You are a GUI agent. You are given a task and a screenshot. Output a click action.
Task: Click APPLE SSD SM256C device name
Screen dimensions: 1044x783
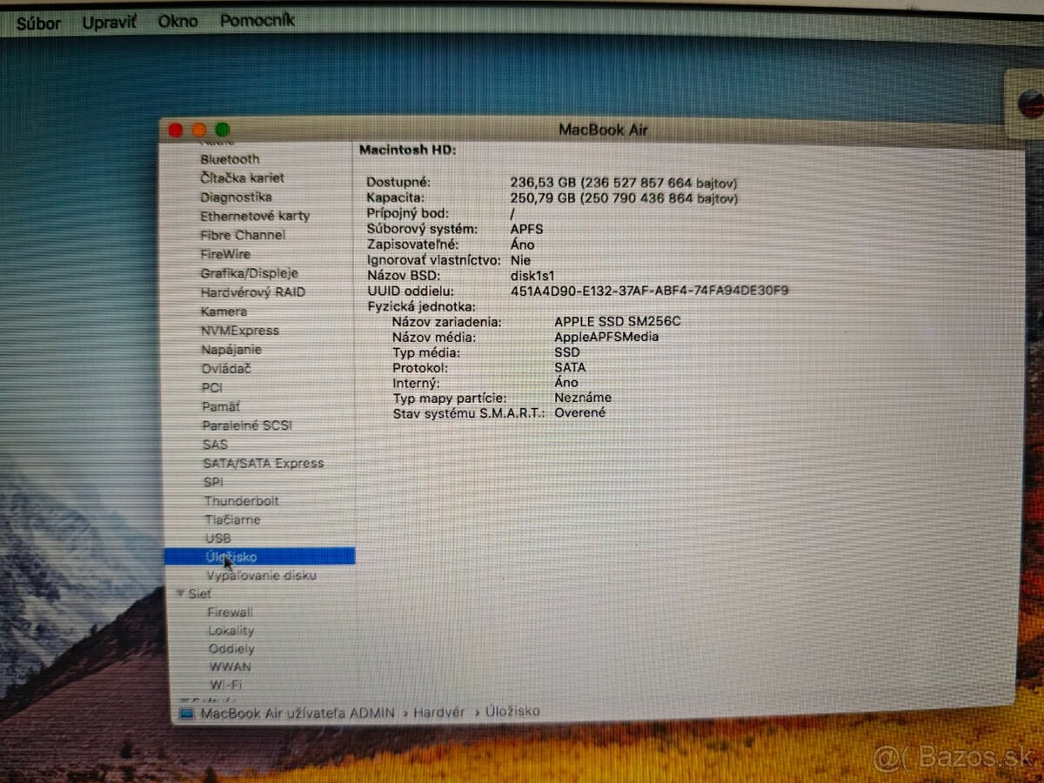pos(618,321)
